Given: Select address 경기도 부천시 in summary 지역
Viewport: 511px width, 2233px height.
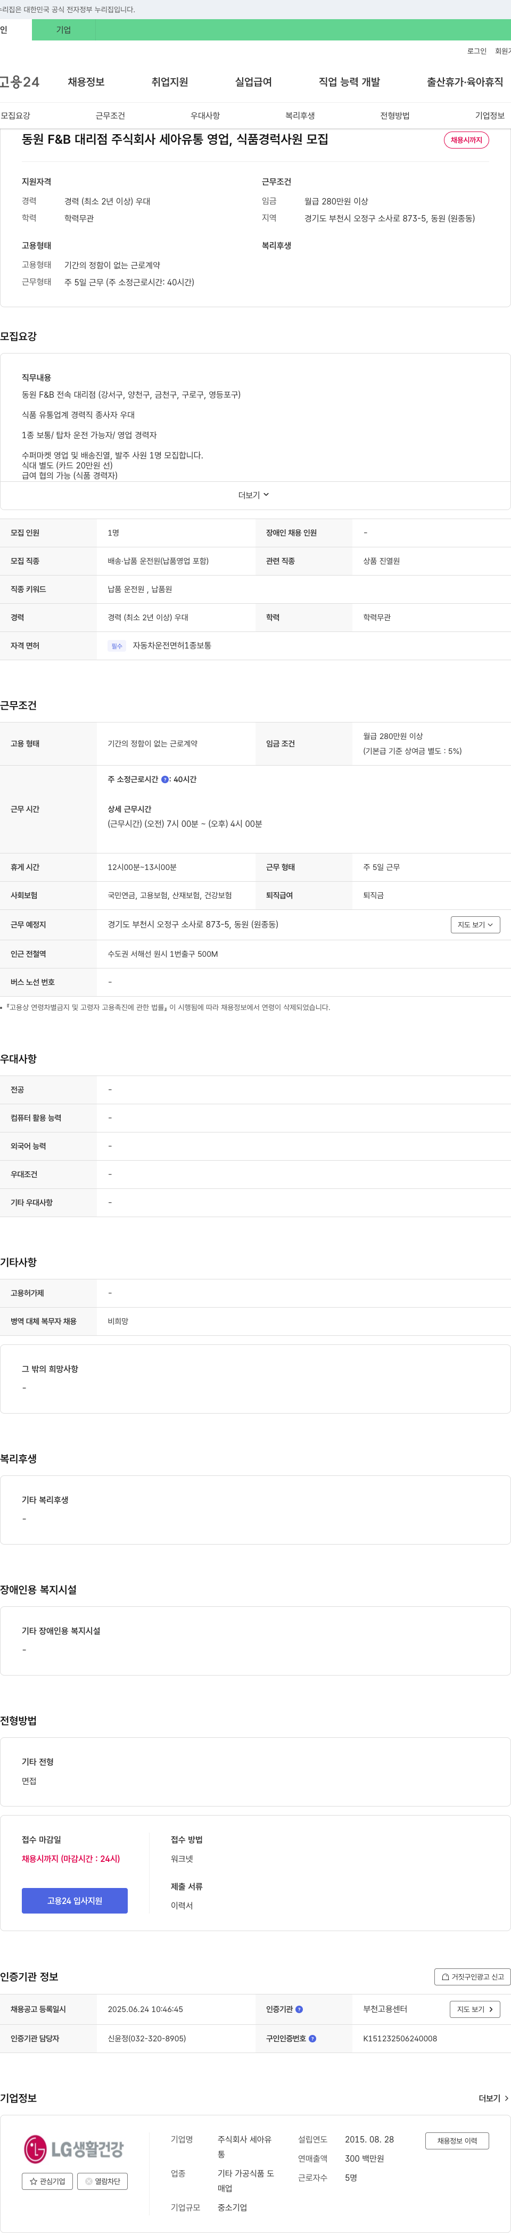Looking at the screenshot, I should pos(390,218).
